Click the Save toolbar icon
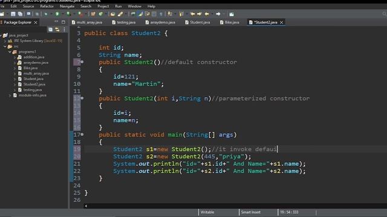The width and height of the screenshot is (387, 217). coord(13,14)
